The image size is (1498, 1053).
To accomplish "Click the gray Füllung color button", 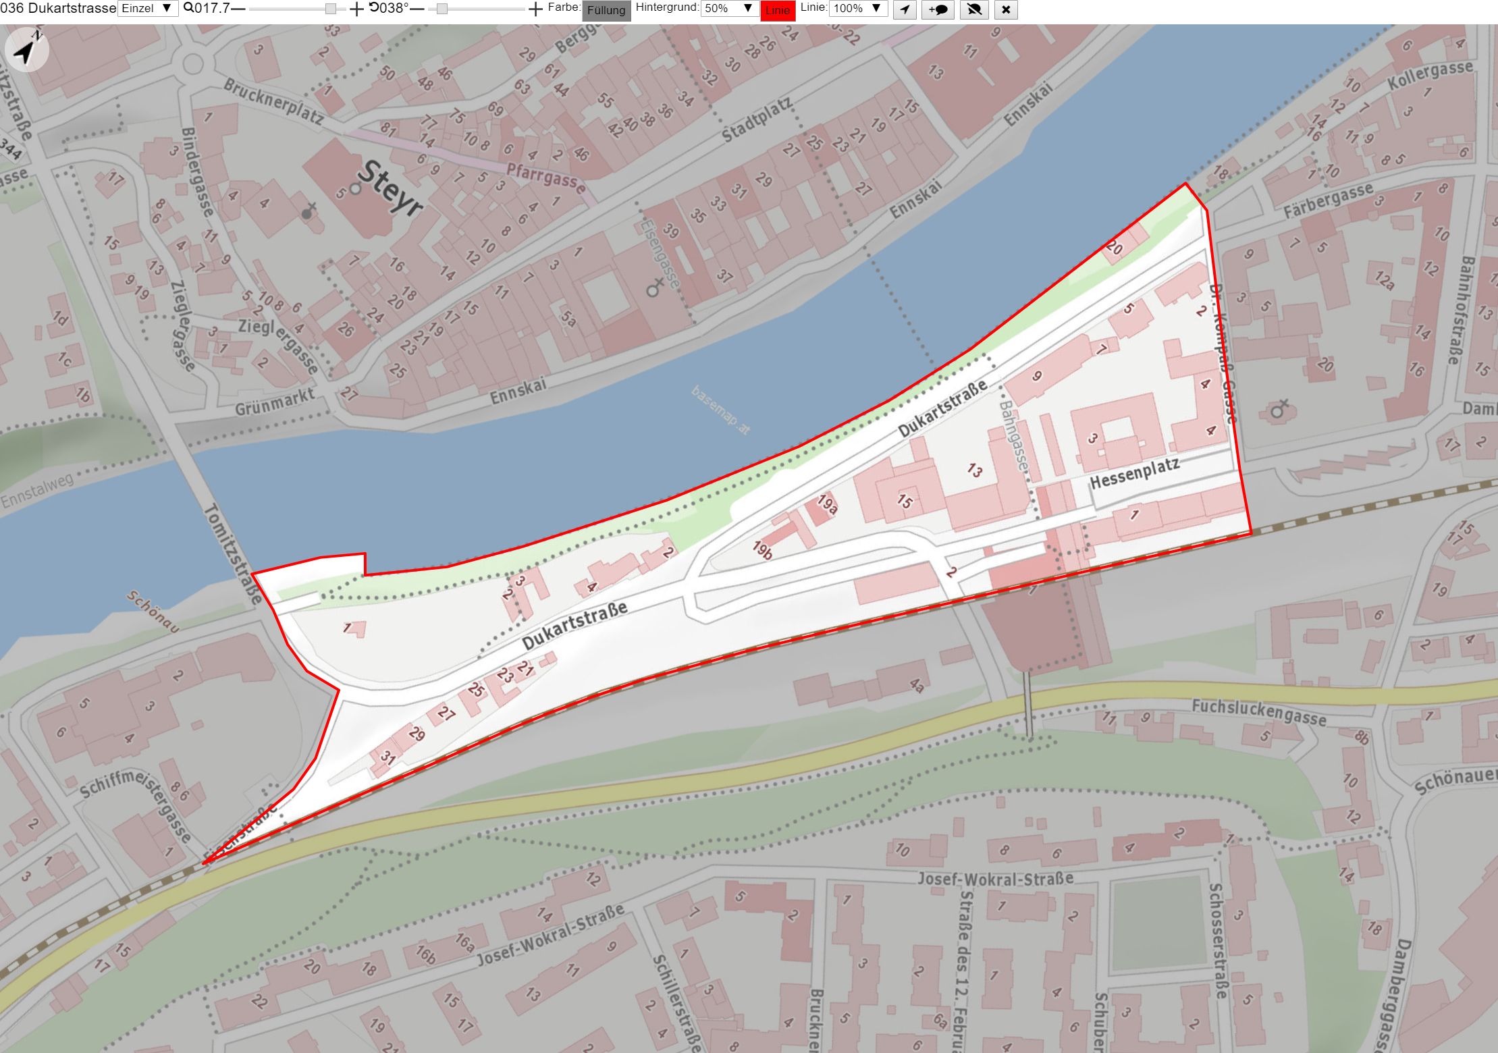I will 606,10.
